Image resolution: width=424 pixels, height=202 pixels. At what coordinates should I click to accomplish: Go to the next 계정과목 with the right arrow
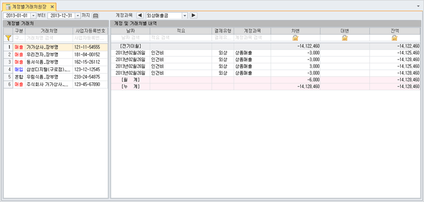click(193, 15)
